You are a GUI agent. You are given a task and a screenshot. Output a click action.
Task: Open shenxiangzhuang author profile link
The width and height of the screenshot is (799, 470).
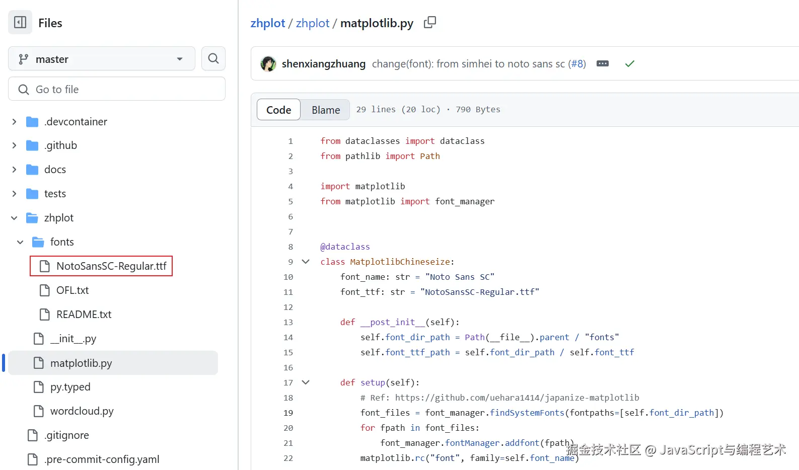click(324, 64)
